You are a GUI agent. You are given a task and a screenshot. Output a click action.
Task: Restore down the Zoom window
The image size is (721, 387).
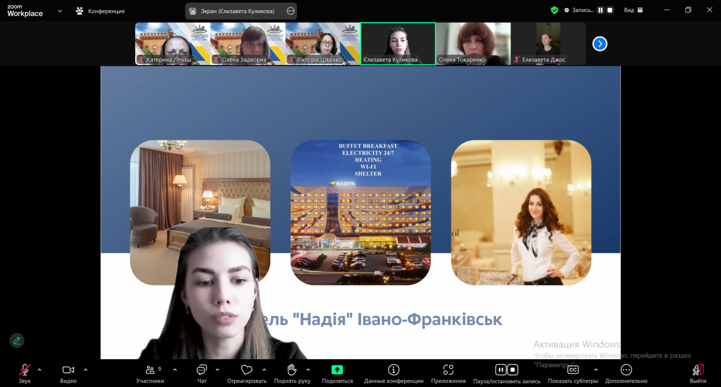click(688, 10)
